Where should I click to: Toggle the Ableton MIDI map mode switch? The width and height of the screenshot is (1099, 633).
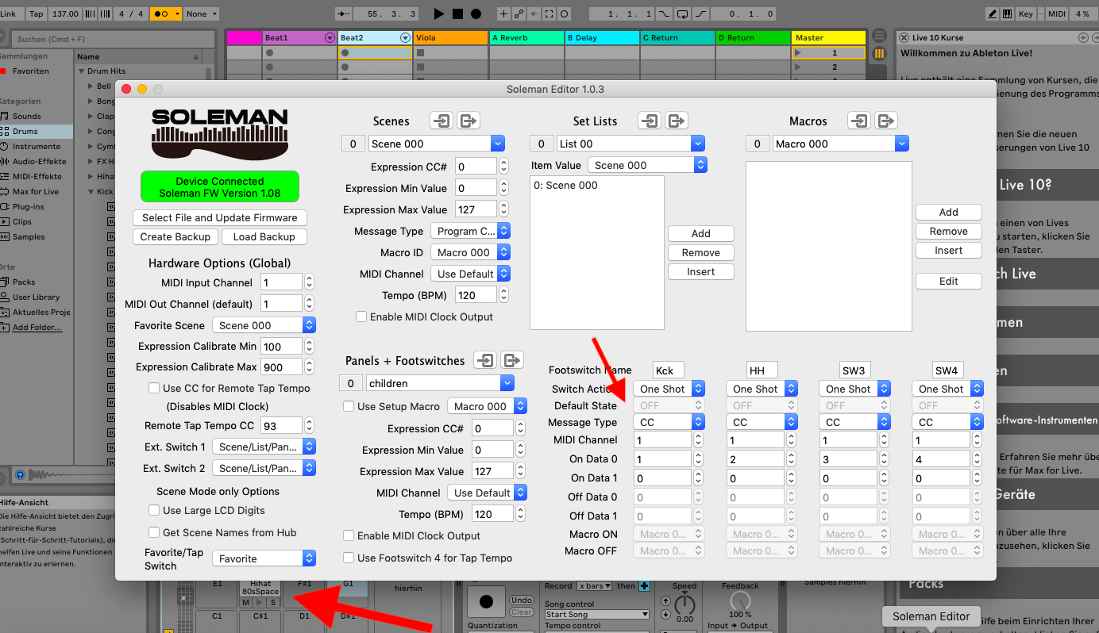1056,14
